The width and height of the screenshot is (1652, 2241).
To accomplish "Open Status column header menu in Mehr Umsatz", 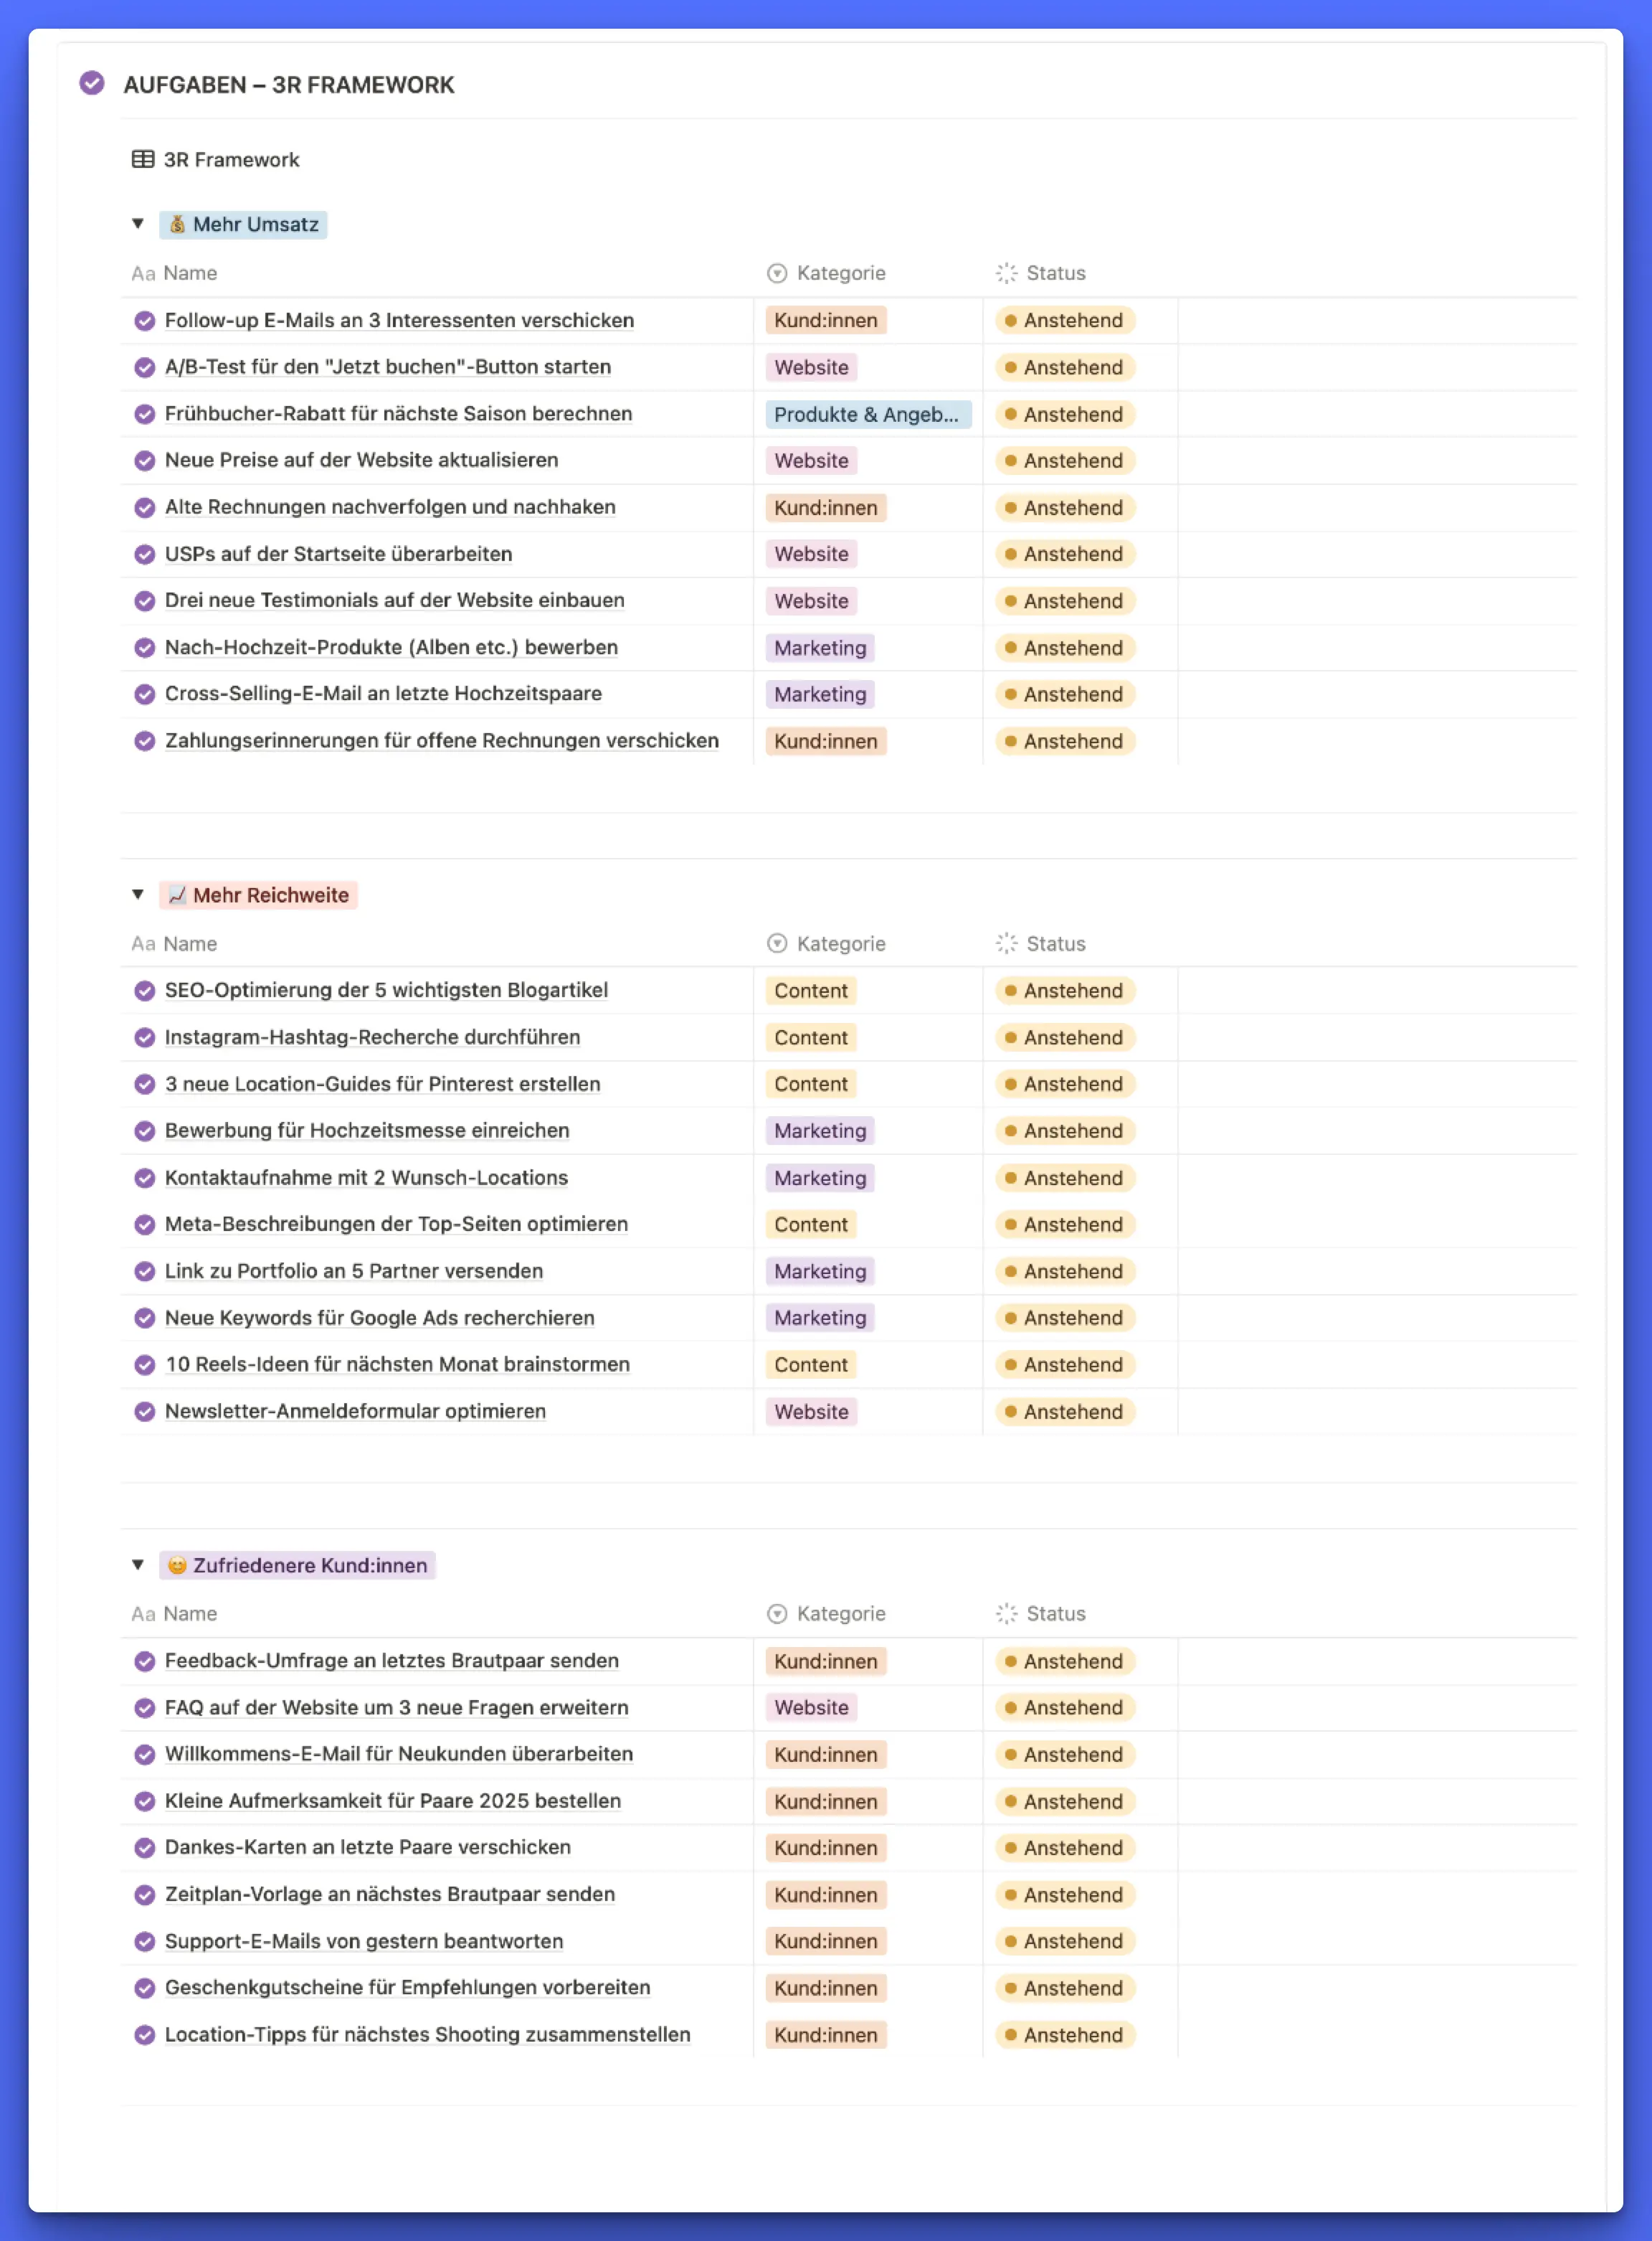I will point(1055,273).
